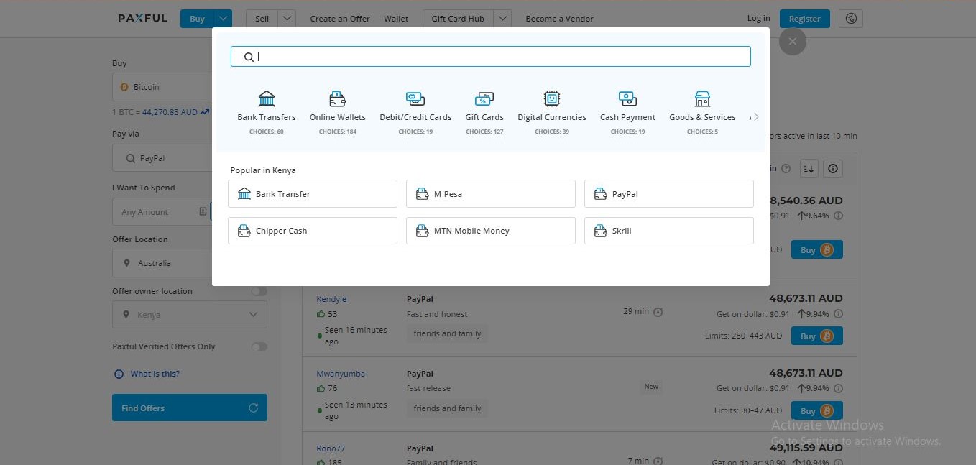Click the Buy button in header

click(198, 19)
